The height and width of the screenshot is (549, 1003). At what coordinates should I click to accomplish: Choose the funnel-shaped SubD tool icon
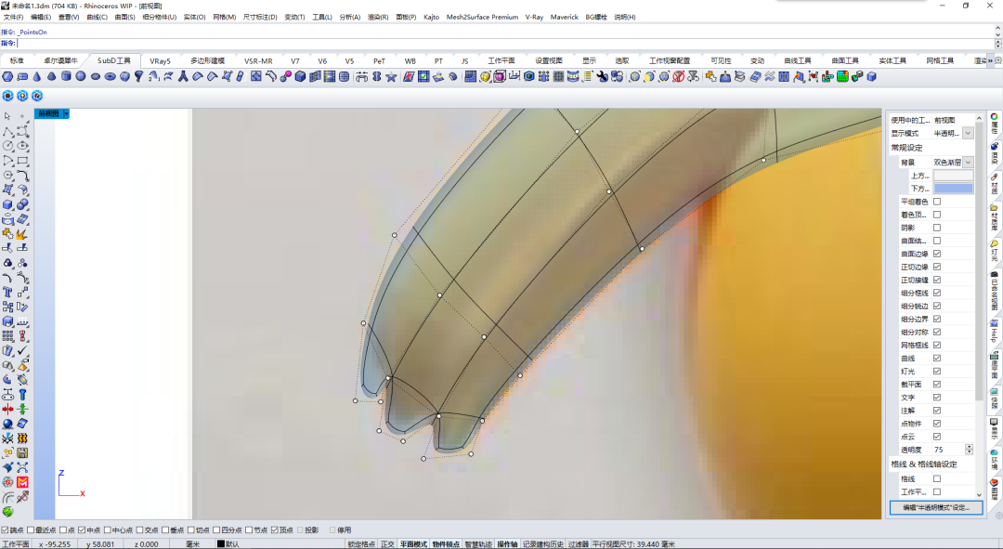click(138, 77)
